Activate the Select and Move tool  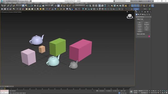(35, 6)
